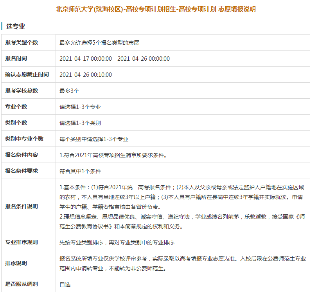Screen dimensions: 311x293
Task: Click the 是否服从调剂 label
Action: click(x=22, y=284)
